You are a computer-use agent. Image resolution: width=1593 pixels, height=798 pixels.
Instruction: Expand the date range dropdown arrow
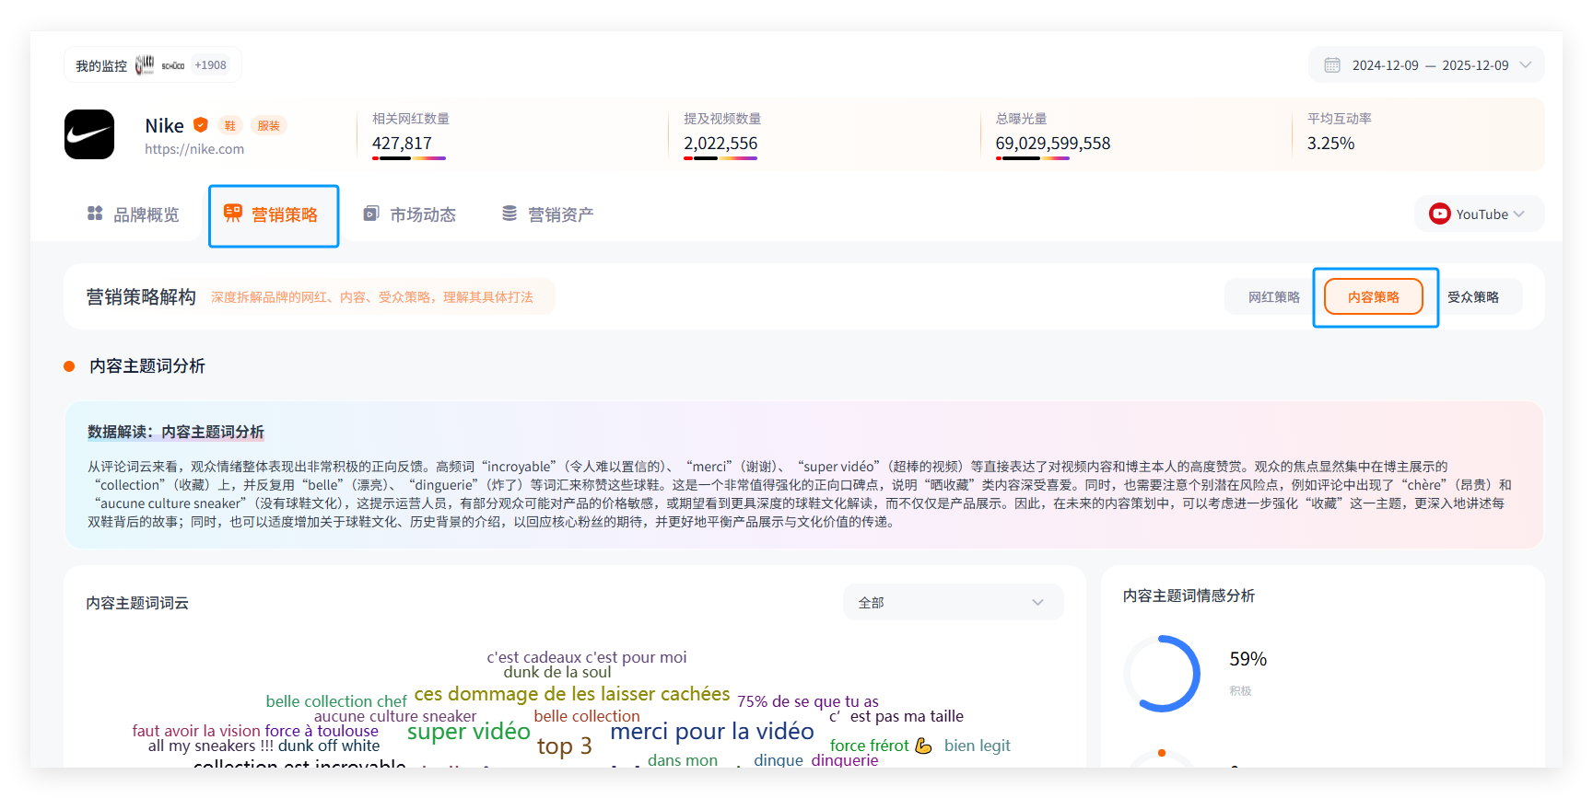tap(1525, 65)
